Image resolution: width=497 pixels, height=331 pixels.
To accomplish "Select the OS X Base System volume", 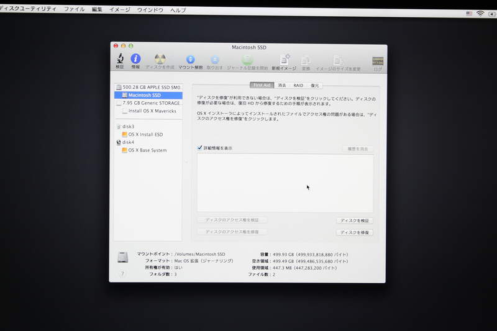I will pyautogui.click(x=147, y=150).
